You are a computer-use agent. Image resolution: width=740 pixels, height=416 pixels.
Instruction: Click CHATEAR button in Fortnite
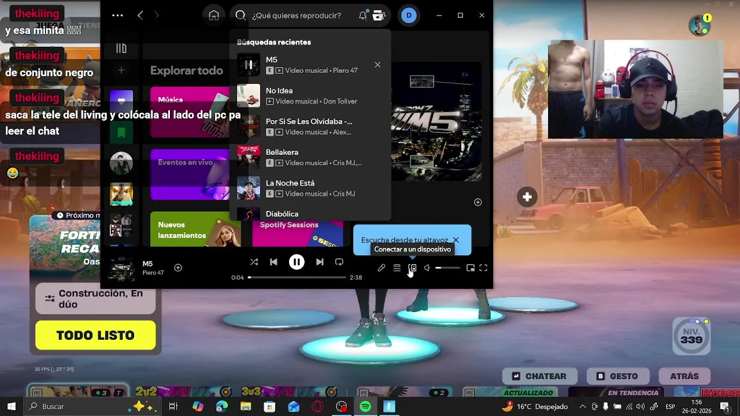point(539,376)
